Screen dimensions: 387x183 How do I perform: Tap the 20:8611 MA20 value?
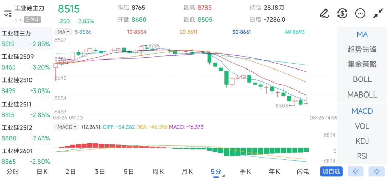click(188, 32)
